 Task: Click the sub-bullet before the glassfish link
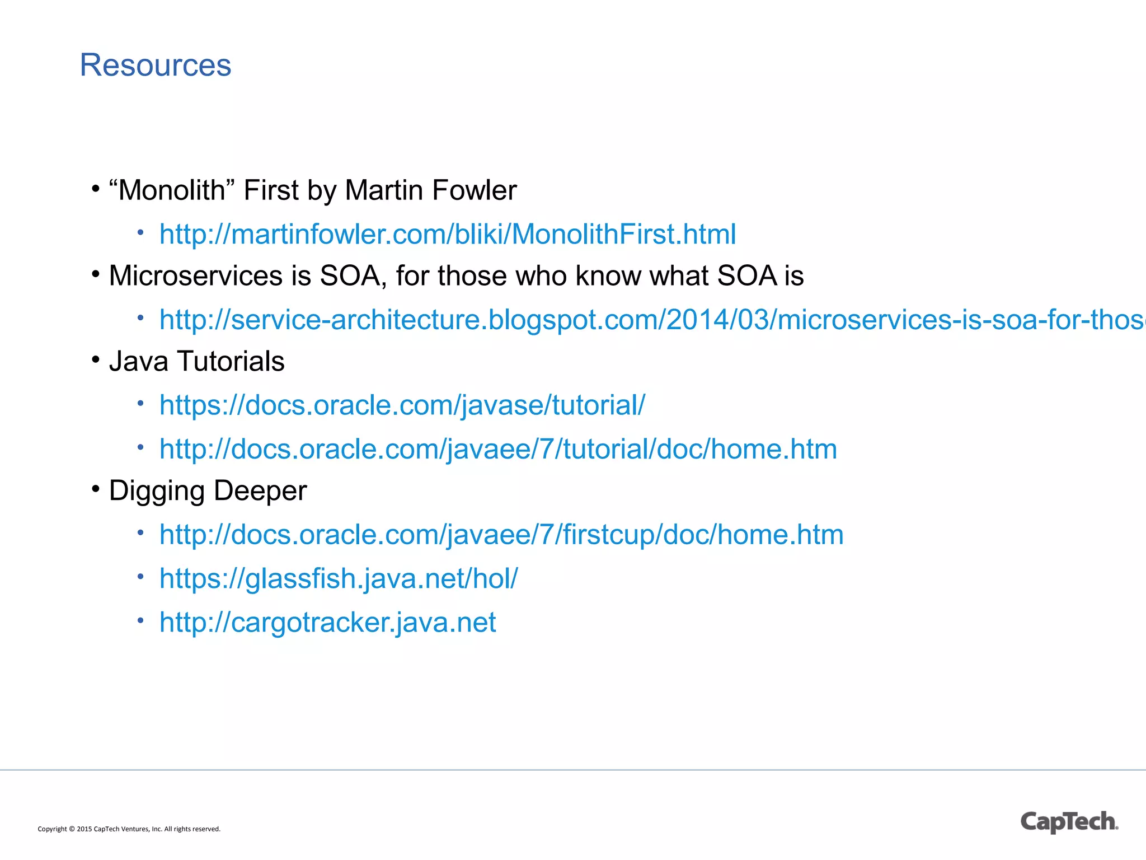coord(141,576)
